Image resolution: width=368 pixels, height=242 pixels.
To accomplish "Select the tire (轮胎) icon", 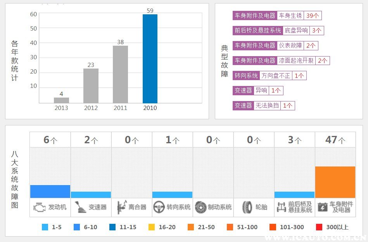I will [247, 207].
